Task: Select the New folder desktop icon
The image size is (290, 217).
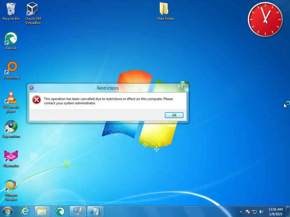Action: (165, 11)
